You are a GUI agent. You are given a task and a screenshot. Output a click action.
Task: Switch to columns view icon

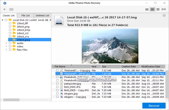158,9
